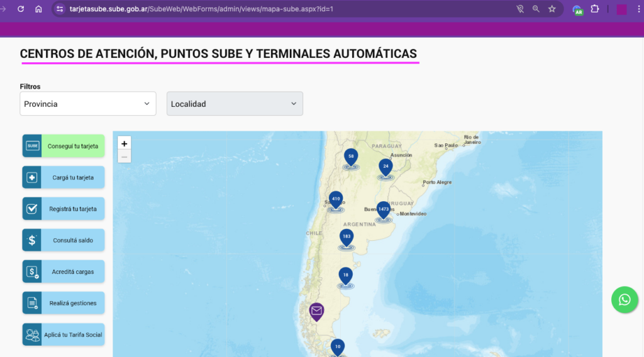Open the AR browser extension icon
644x357 pixels.
click(577, 9)
